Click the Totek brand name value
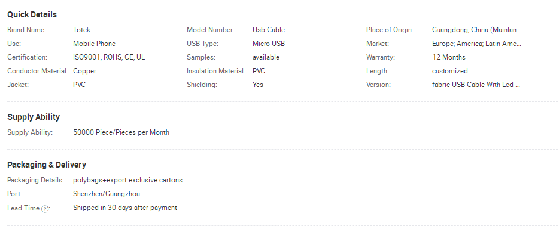559x226 pixels. pos(81,30)
